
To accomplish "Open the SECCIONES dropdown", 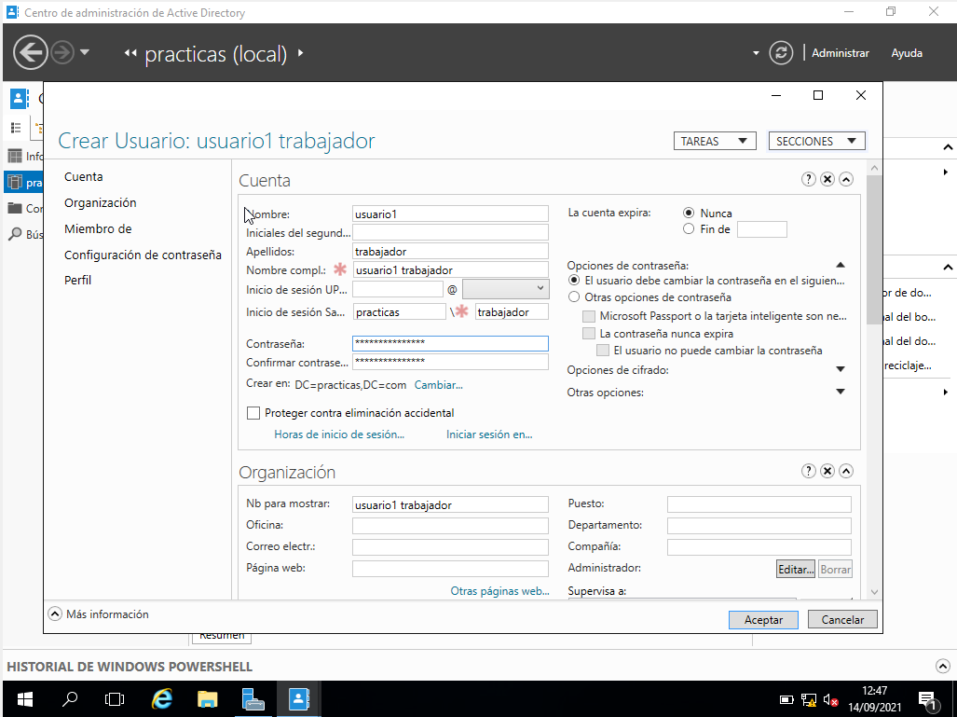I will 816,142.
